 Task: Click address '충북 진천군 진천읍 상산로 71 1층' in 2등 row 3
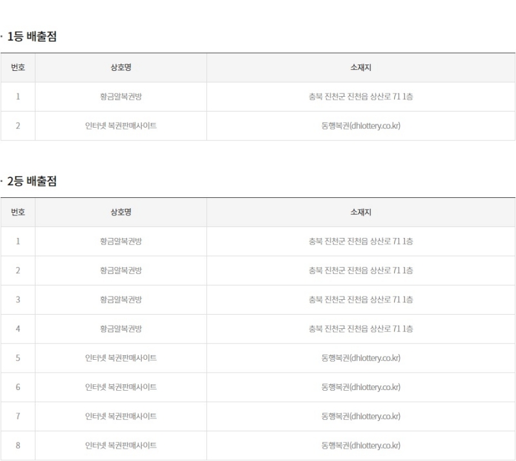[361, 299]
